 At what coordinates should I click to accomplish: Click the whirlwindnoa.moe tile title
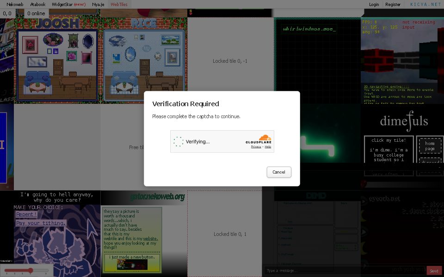tap(309, 29)
